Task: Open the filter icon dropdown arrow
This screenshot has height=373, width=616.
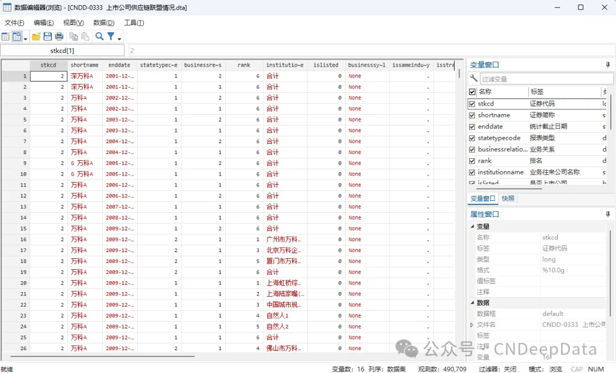Action: coord(119,38)
